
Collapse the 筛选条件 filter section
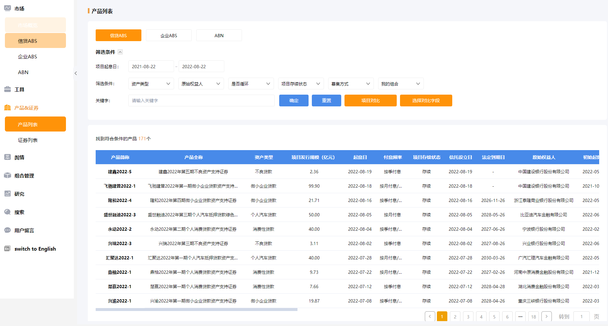120,52
